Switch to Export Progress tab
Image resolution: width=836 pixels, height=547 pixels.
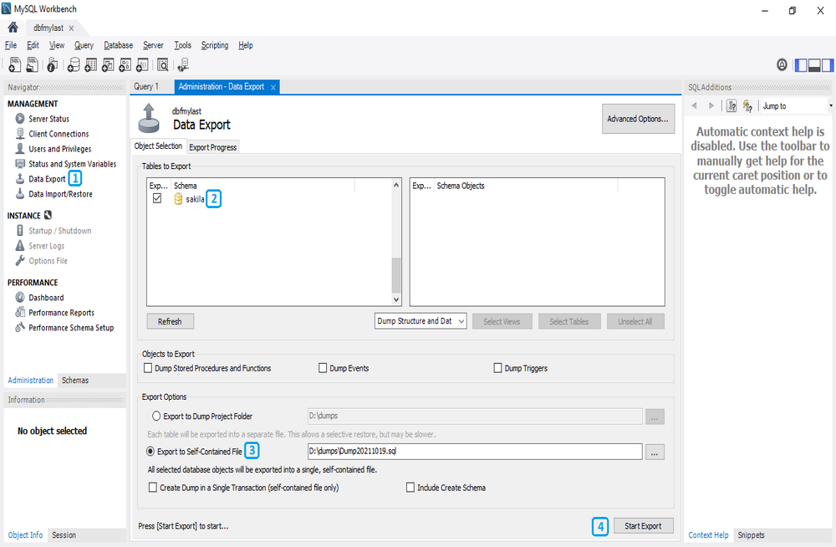[212, 147]
